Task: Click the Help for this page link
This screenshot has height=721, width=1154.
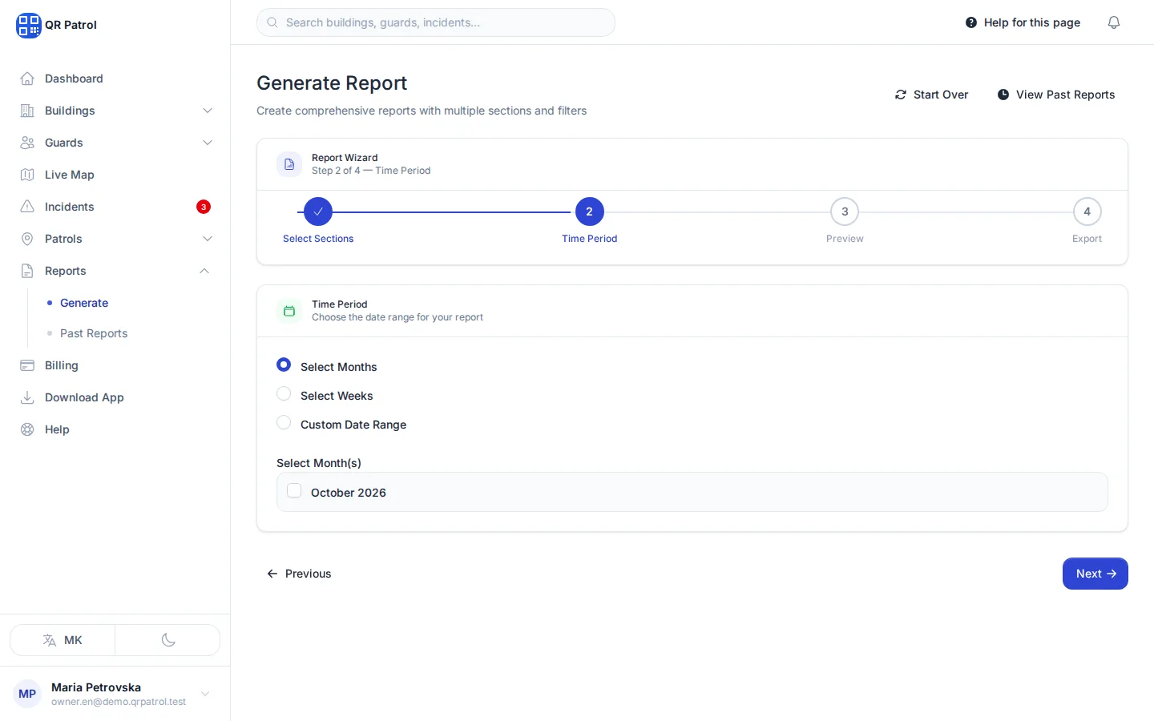Action: pyautogui.click(x=1023, y=22)
